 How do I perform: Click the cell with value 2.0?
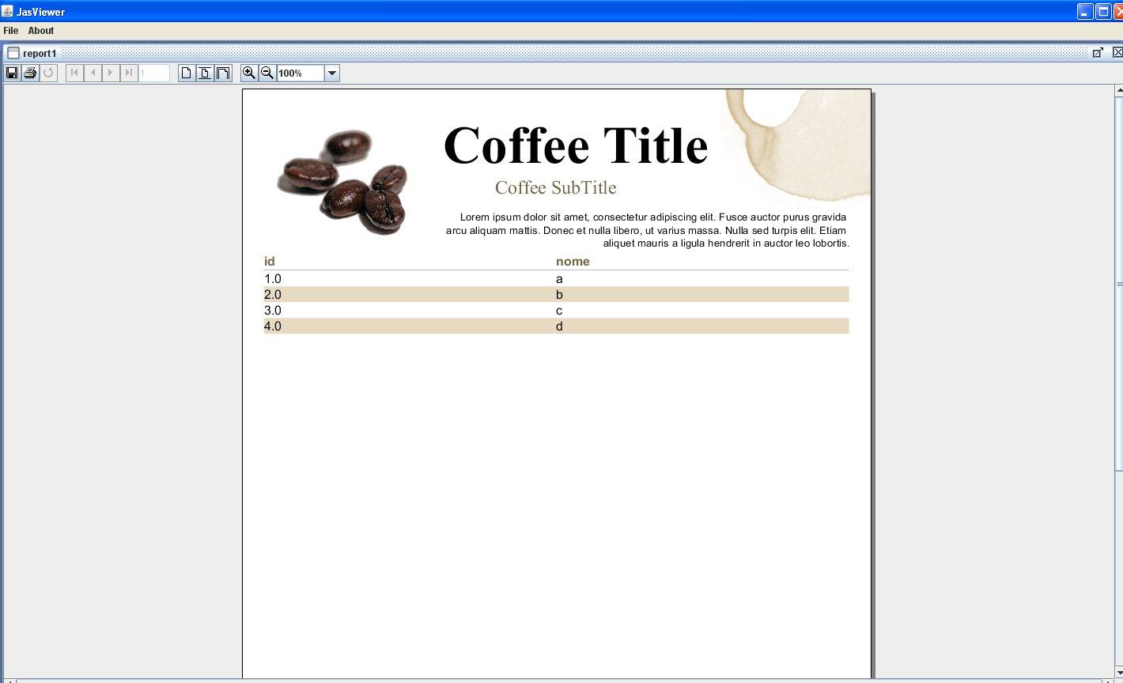point(273,295)
